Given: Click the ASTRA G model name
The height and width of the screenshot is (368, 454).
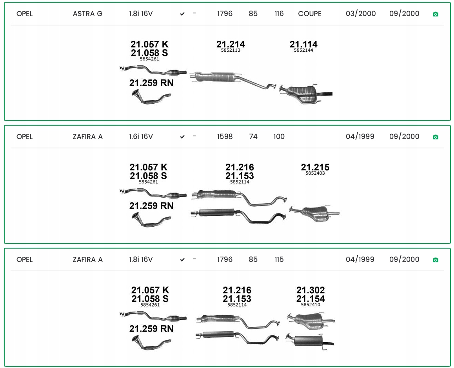Looking at the screenshot, I should pyautogui.click(x=88, y=14).
